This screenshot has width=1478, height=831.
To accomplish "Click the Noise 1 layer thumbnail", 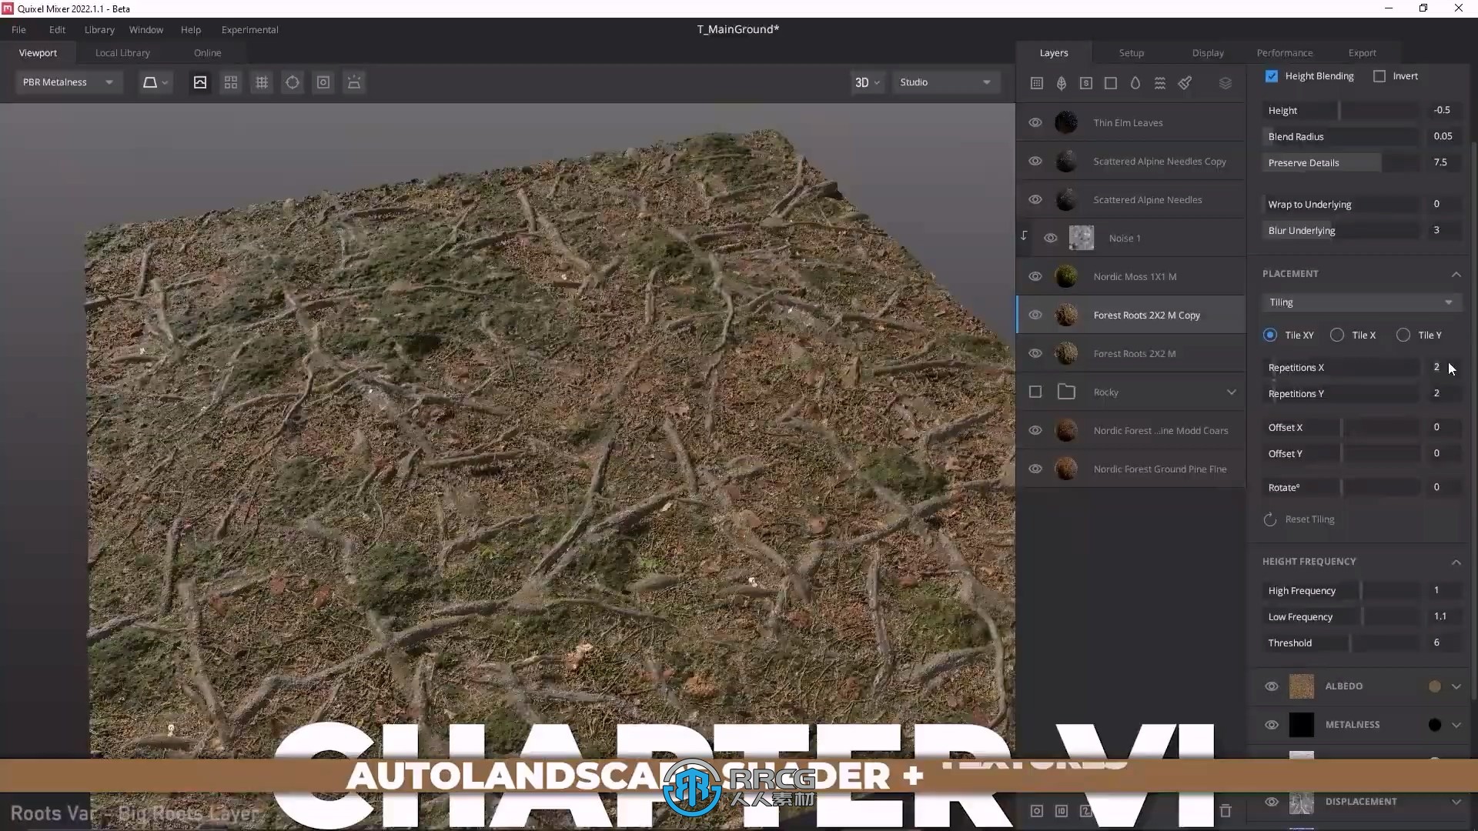I will point(1081,238).
